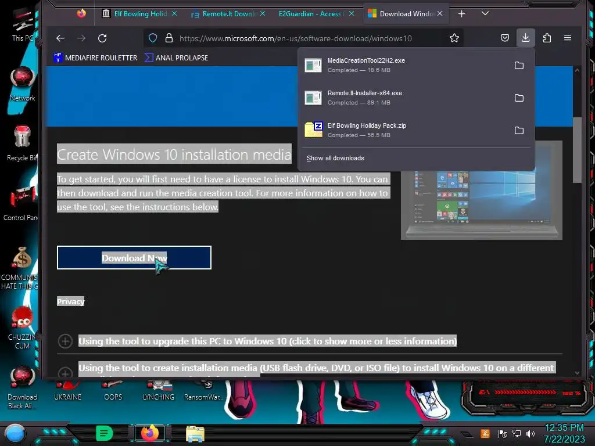
Task: Click the Windows 10 laptop image
Action: (x=481, y=205)
